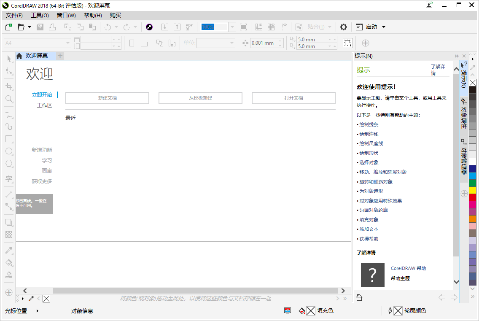The height and width of the screenshot is (321, 479).
Task: Pick the red swatch in color palette
Action: coord(473,197)
